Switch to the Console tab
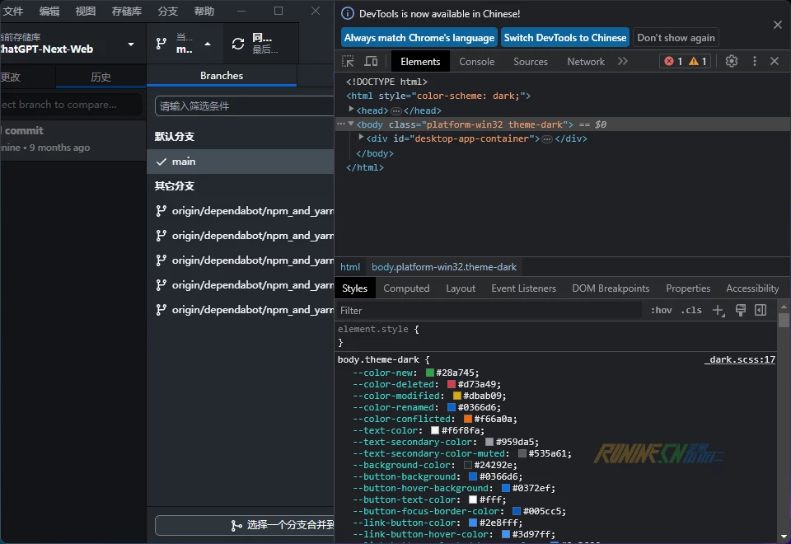Screen dimensions: 791x544 (476, 62)
